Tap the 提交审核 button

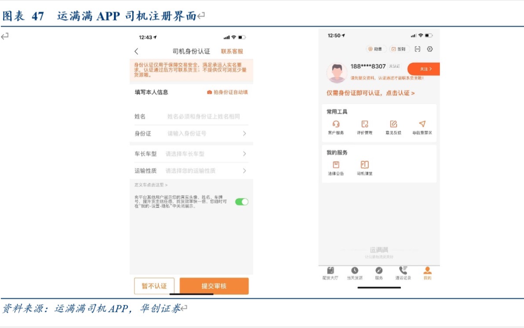[x=214, y=286]
